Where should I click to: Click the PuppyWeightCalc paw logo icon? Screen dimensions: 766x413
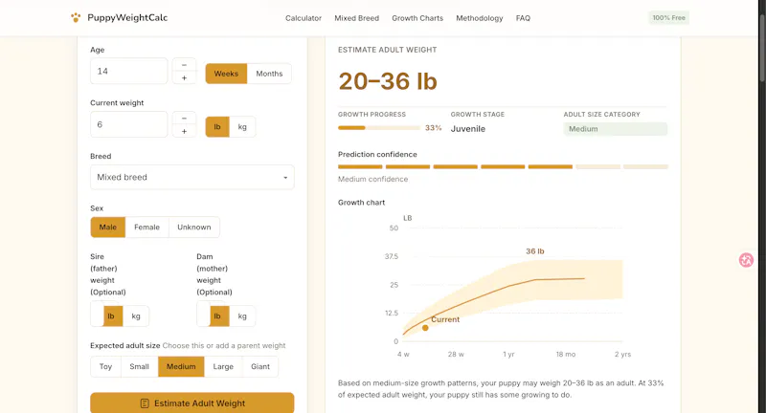click(x=76, y=17)
